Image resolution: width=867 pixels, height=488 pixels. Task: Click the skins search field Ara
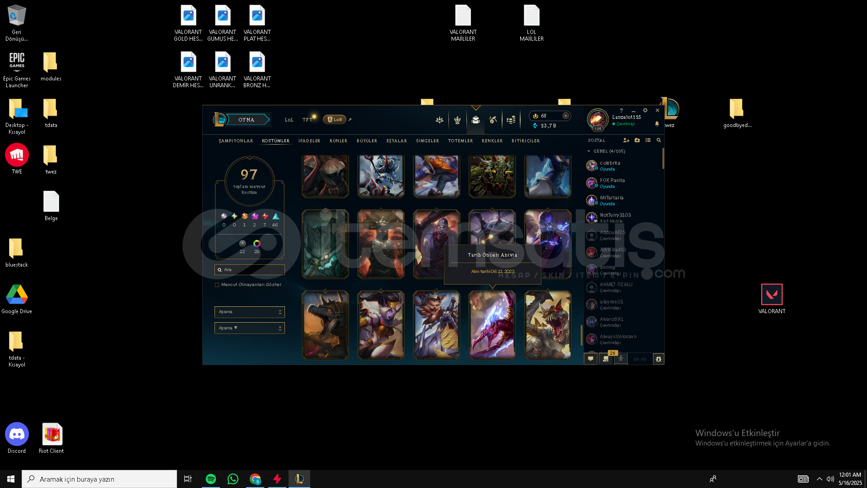point(249,270)
